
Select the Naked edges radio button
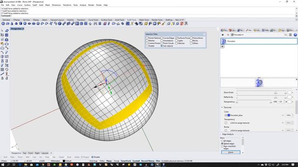pyautogui.click(x=222, y=144)
